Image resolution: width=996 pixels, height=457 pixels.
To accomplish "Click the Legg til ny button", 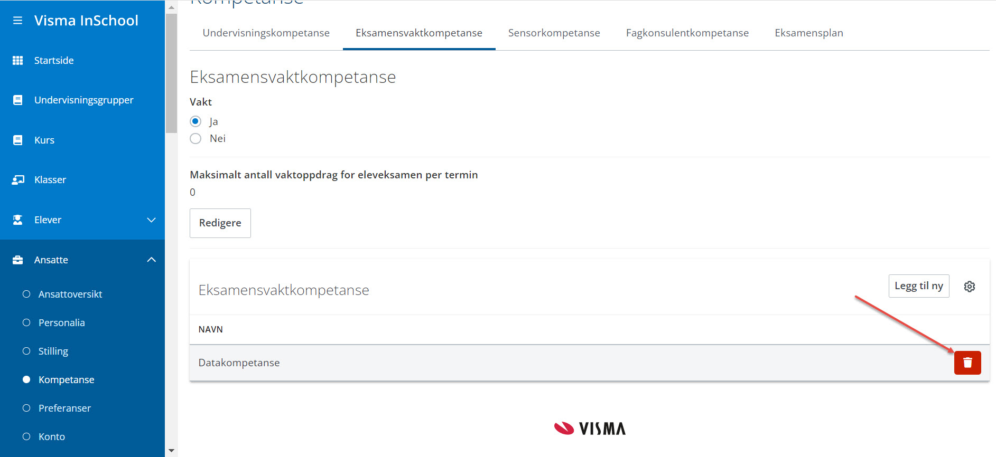I will pos(918,286).
